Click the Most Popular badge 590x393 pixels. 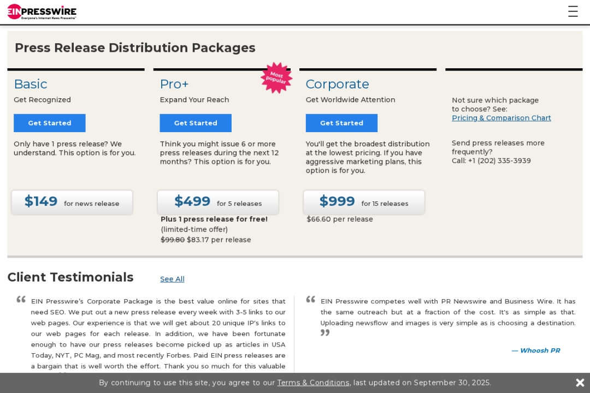coord(276,78)
